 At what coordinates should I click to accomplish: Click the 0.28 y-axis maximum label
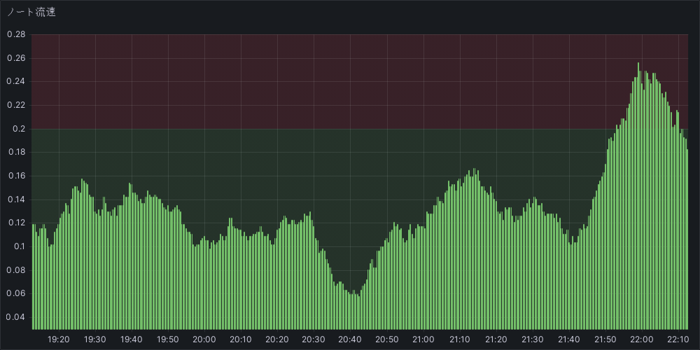coord(16,34)
